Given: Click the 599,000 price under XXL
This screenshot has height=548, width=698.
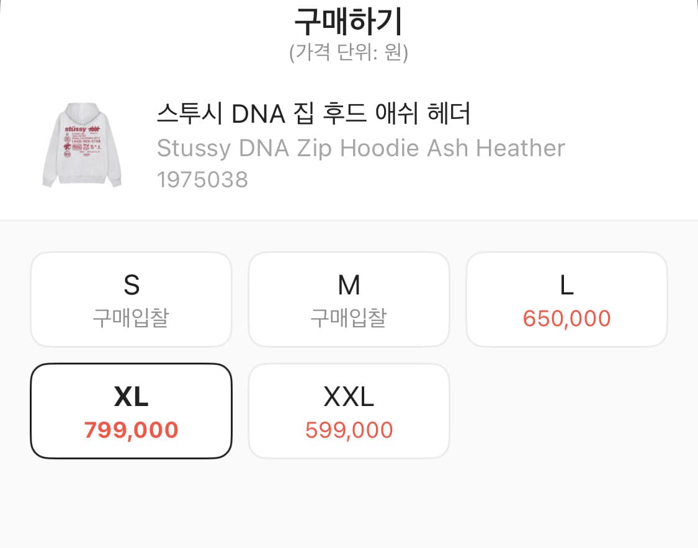Looking at the screenshot, I should tap(349, 429).
